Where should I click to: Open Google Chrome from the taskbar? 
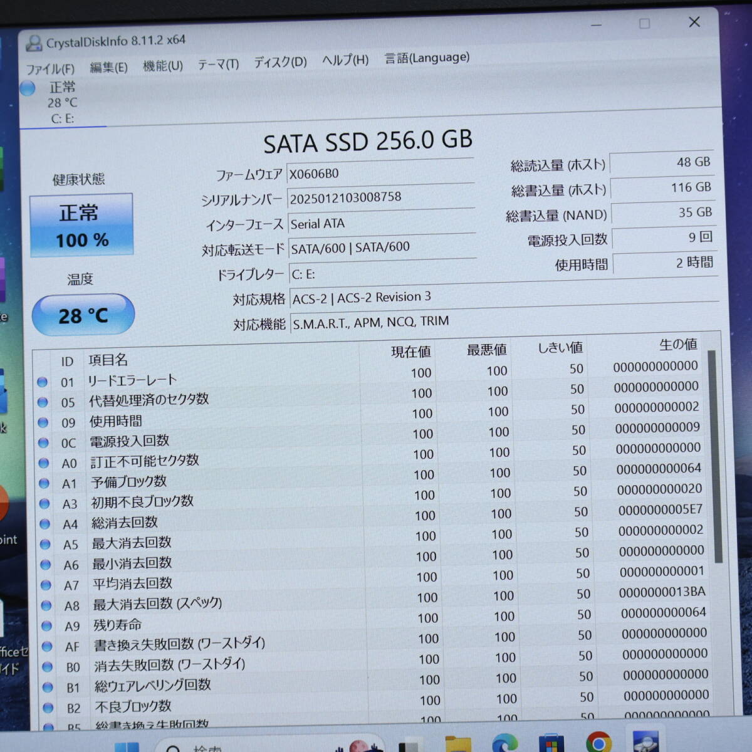click(x=598, y=743)
